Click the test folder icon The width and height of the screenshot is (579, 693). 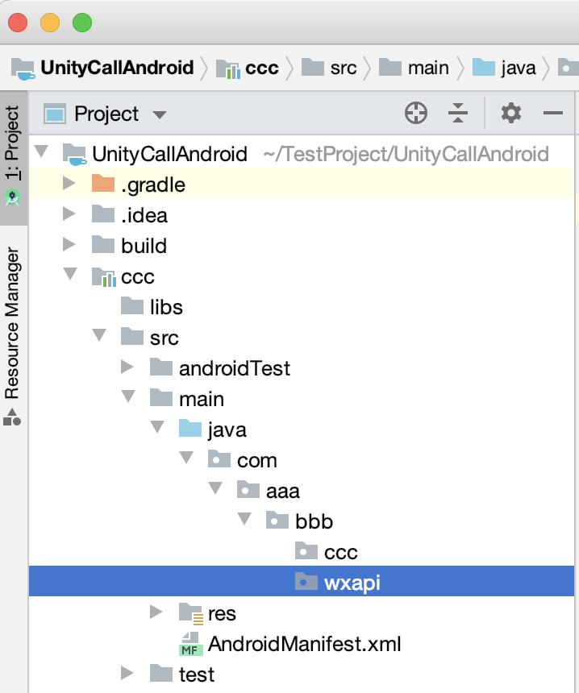[x=161, y=673]
